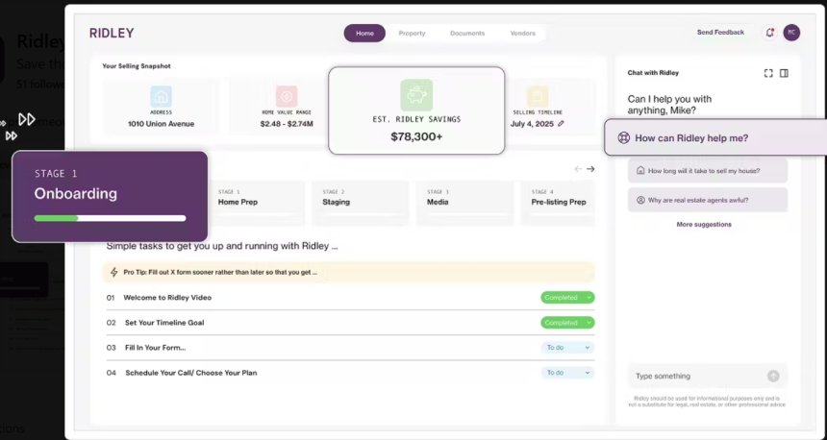Click 'Chat with Ridley' heading

point(653,73)
